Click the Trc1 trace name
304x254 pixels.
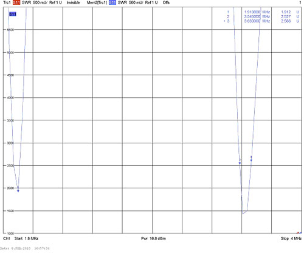pos(7,2)
